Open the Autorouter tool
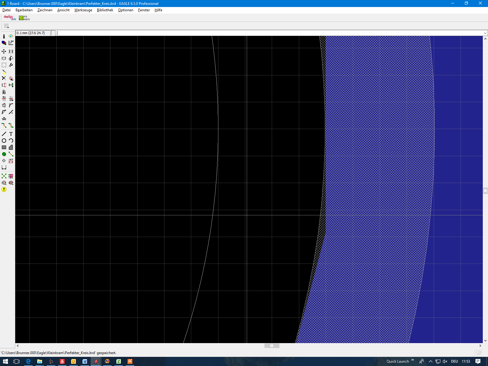The height and width of the screenshot is (366, 488). pyautogui.click(x=11, y=176)
